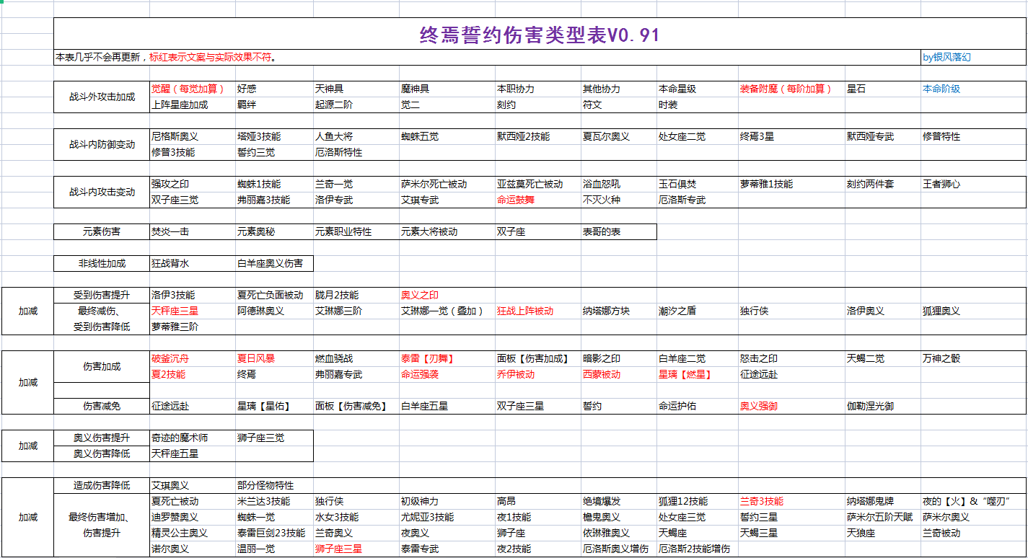Click the 白羊座奥义伤害 cell

click(274, 263)
